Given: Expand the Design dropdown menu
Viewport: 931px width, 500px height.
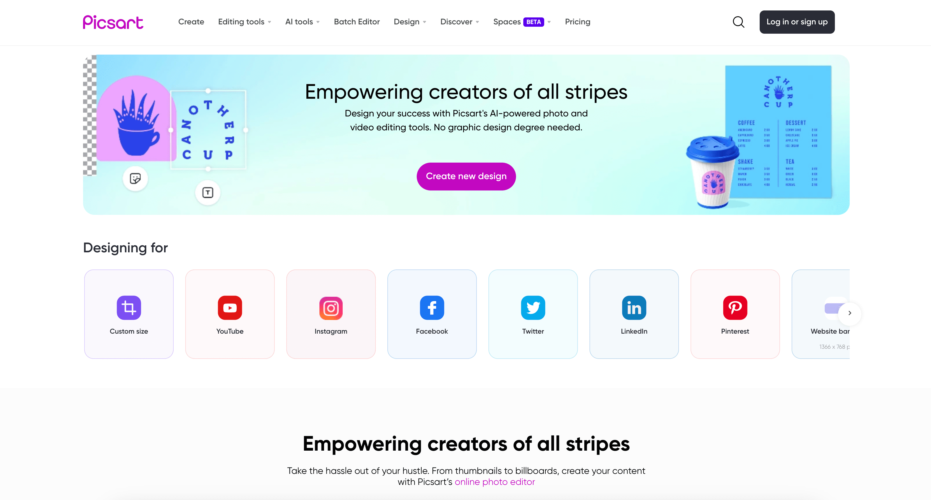Looking at the screenshot, I should 408,22.
